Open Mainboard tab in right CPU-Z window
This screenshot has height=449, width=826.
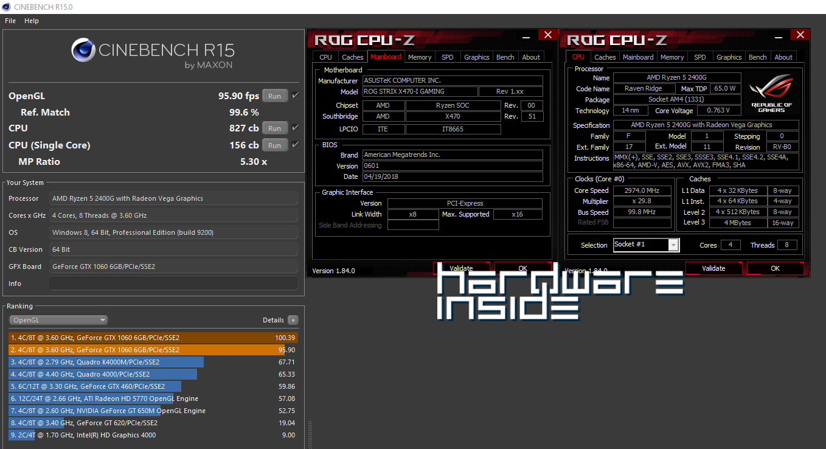(638, 57)
